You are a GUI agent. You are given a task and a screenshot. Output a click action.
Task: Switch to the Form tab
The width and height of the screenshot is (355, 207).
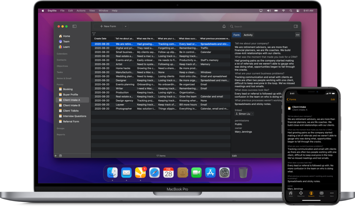point(236,35)
